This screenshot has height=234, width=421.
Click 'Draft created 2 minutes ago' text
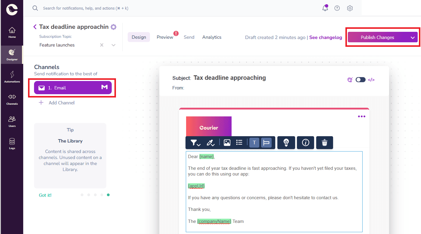[x=275, y=37]
